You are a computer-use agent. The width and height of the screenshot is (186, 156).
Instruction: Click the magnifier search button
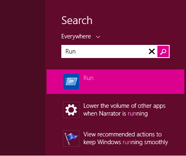pos(163,51)
